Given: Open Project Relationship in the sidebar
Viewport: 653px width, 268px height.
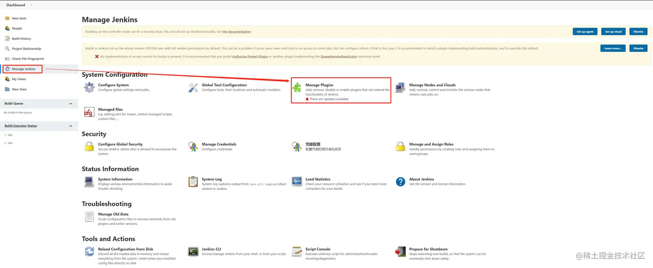Looking at the screenshot, I should pos(27,49).
